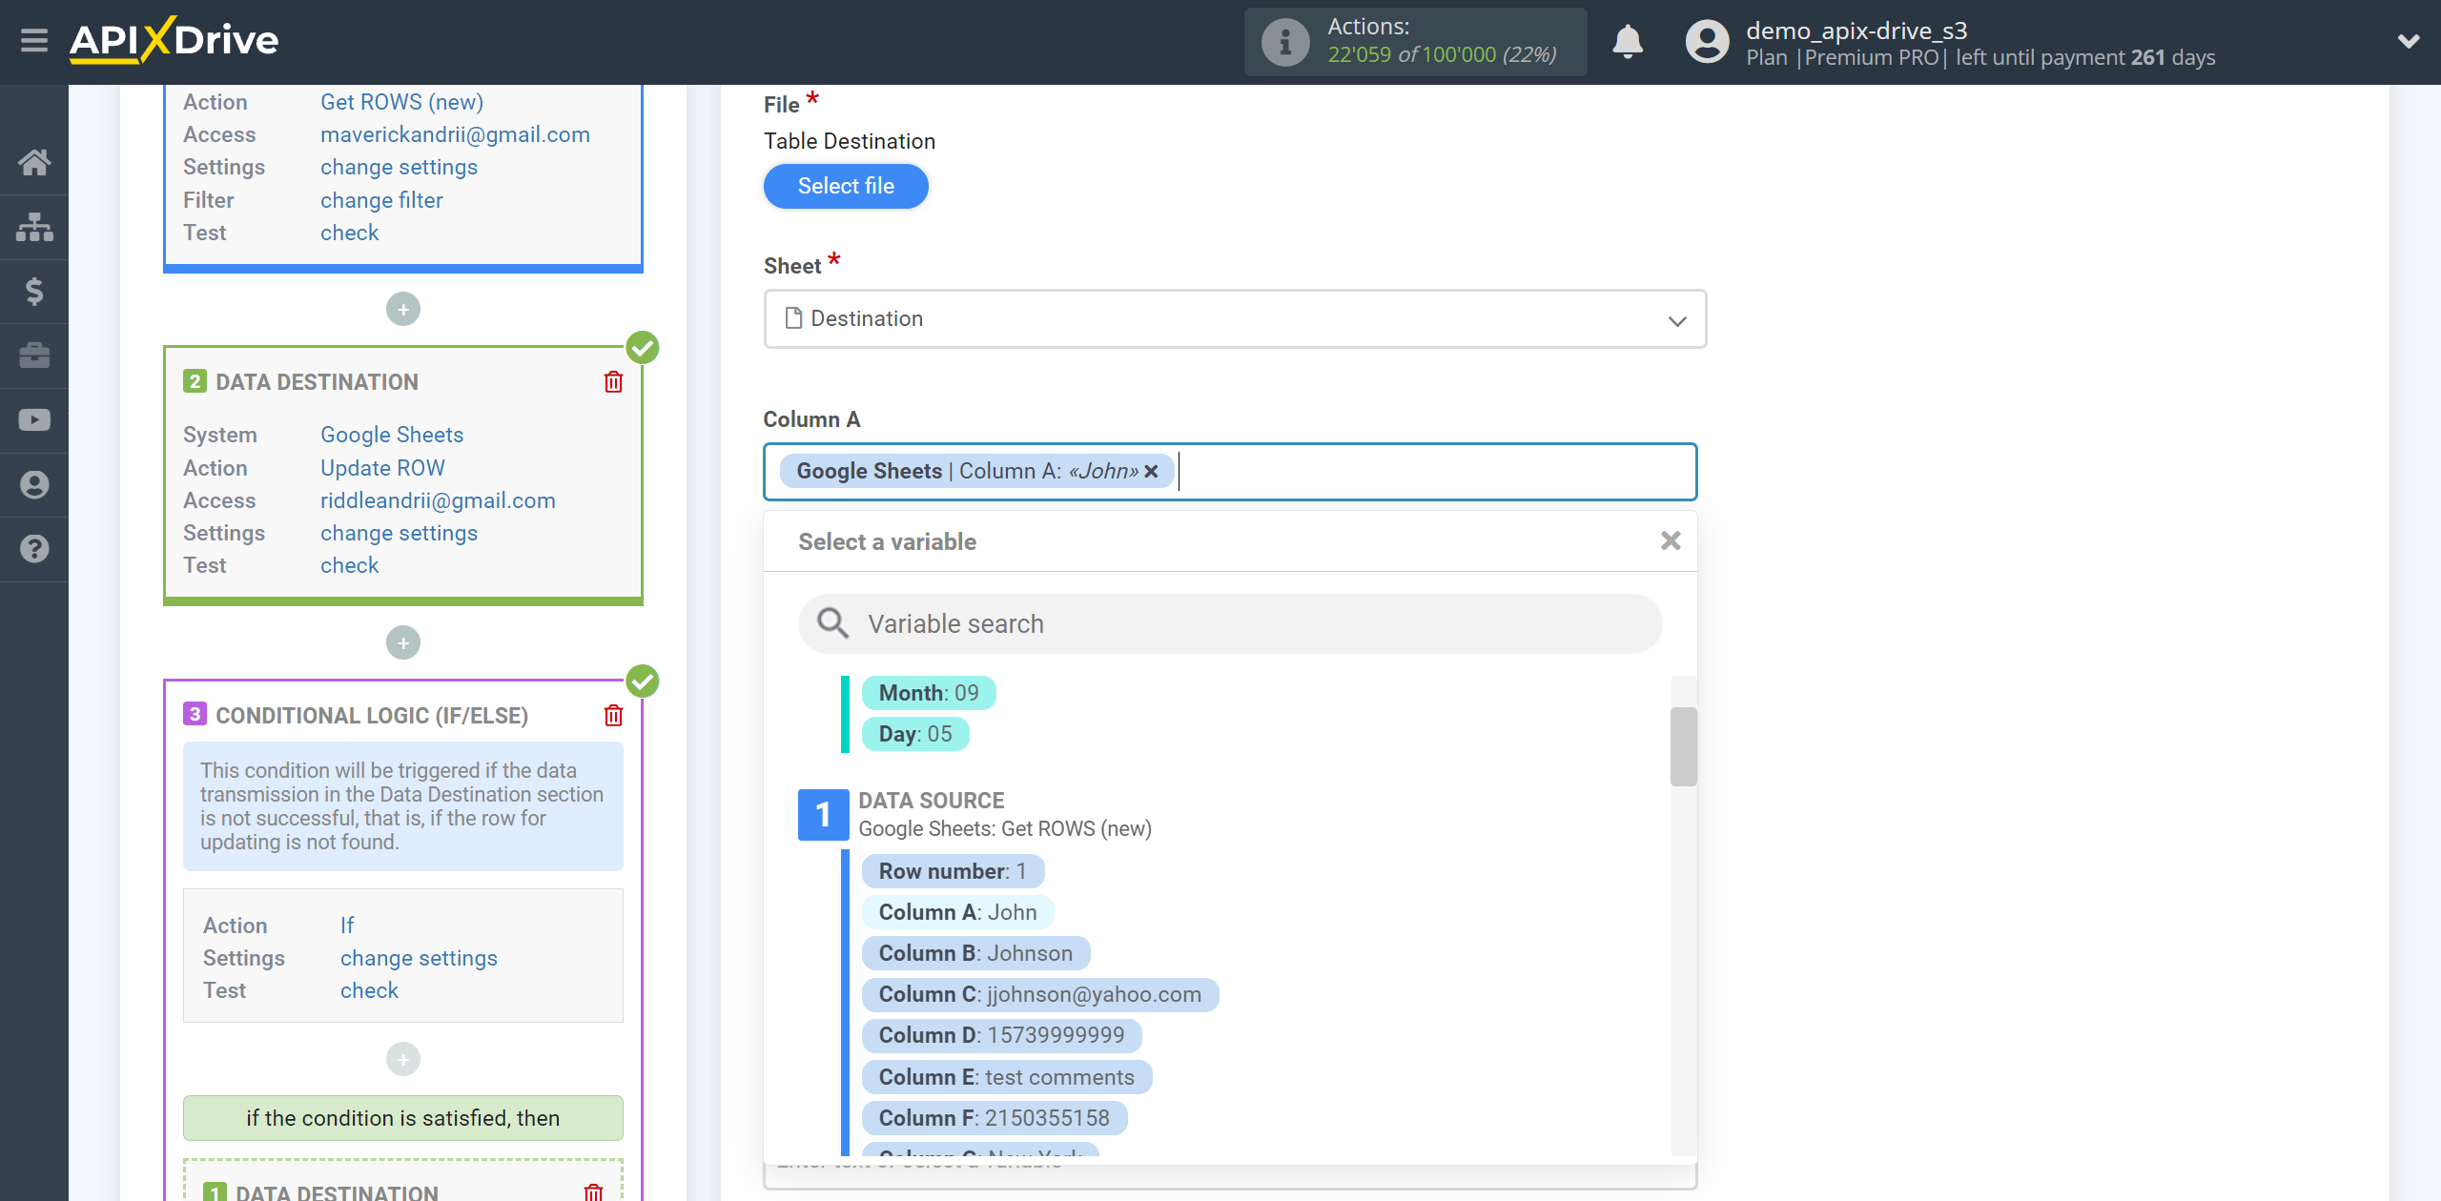Close the Select a variable panel
The height and width of the screenshot is (1201, 2441).
point(1671,540)
